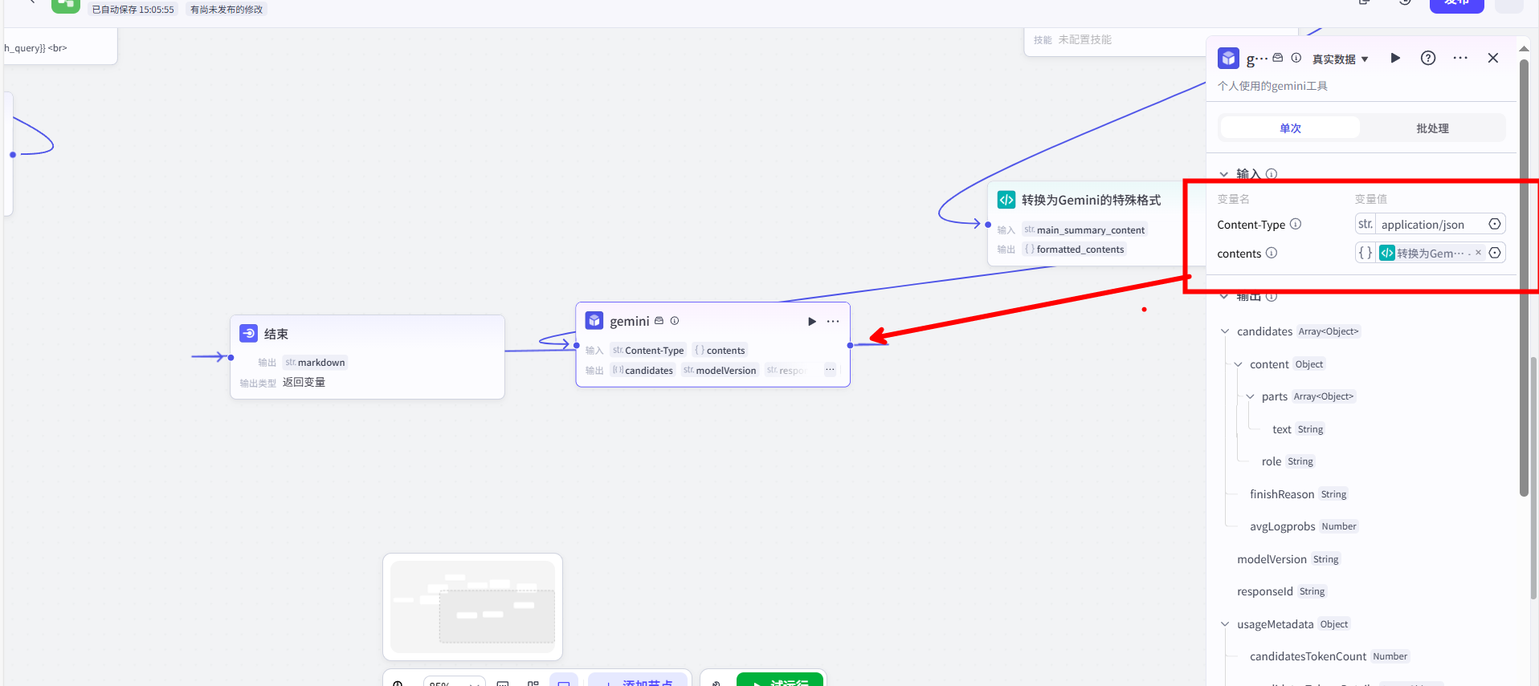Open the 真实数据 dropdown
Screen dimensions: 1539x686
[x=1340, y=59]
